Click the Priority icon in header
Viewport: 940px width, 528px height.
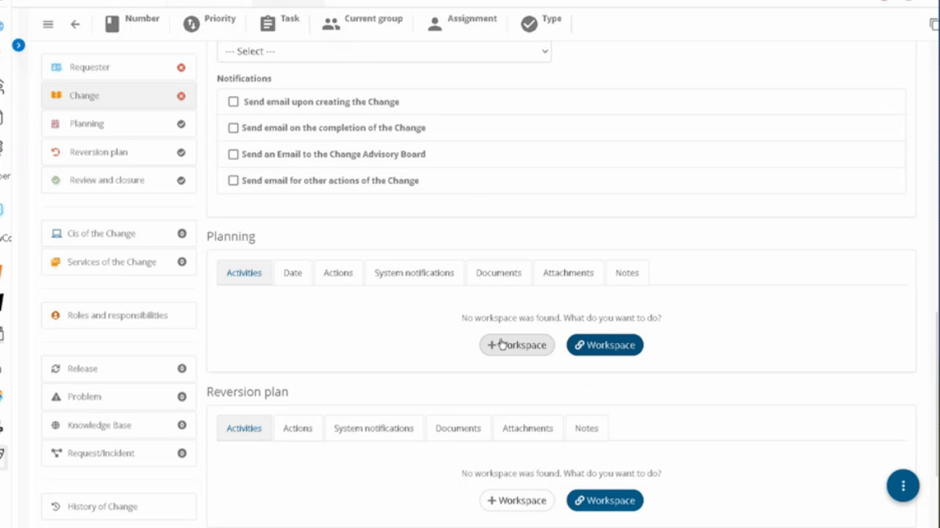pos(192,24)
